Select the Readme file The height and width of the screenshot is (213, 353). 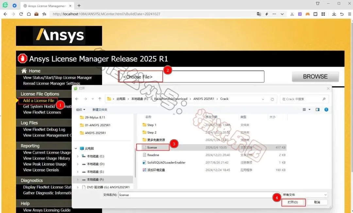[153, 155]
